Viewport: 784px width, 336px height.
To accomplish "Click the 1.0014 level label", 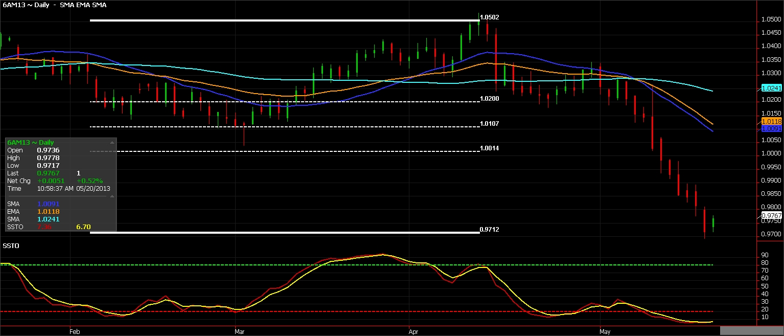I will [490, 148].
